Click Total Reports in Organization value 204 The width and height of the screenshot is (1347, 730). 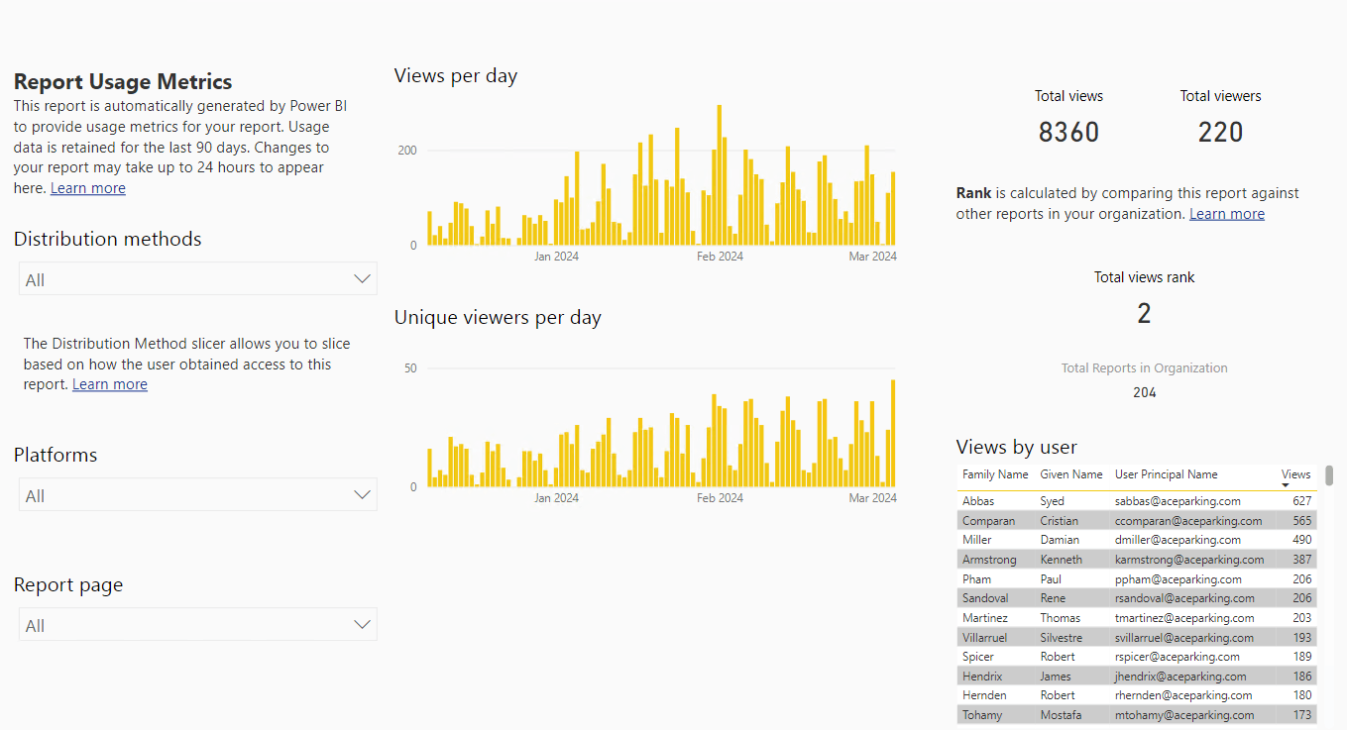1145,392
